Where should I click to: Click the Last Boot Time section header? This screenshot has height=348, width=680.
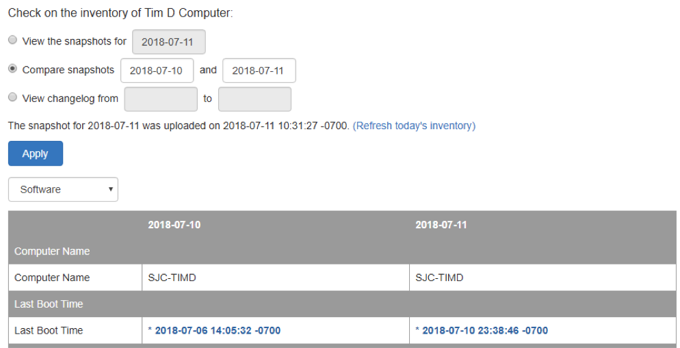(49, 304)
